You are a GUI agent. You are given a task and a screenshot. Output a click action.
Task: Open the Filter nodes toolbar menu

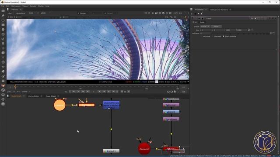[x=3, y=34]
